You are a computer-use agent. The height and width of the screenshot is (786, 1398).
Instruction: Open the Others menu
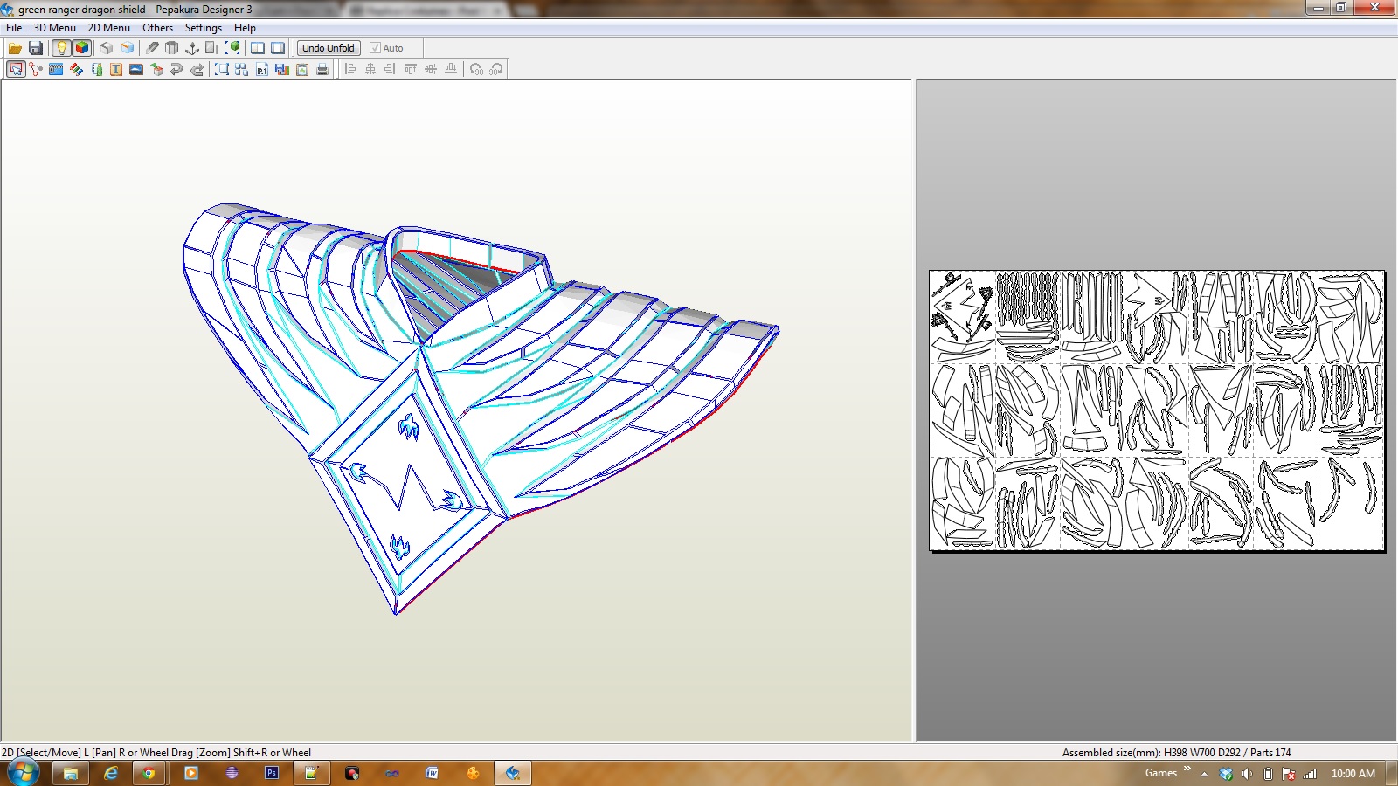click(158, 28)
